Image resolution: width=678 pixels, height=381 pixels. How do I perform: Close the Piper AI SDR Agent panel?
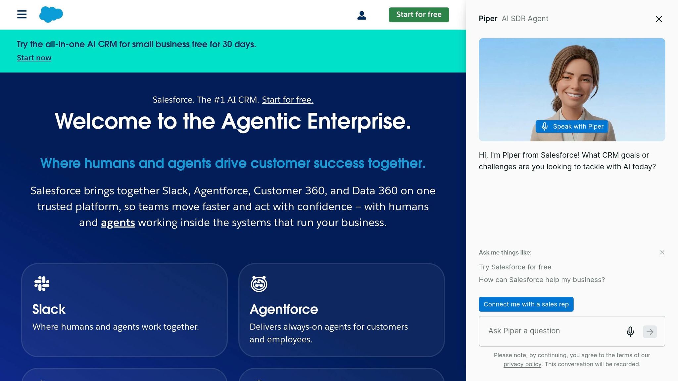[659, 19]
